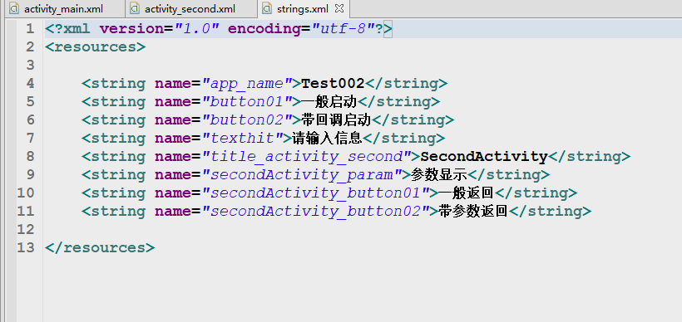This screenshot has width=682, height=322.
Task: Click the button02 attribute value
Action: [x=247, y=120]
